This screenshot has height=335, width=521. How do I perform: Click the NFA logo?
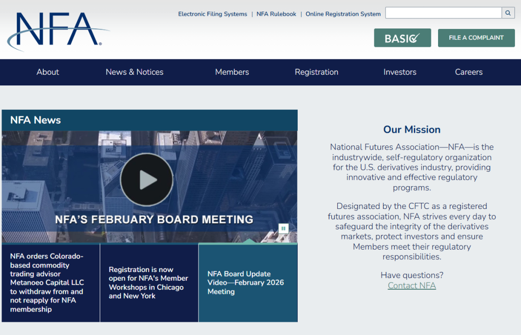(x=58, y=31)
